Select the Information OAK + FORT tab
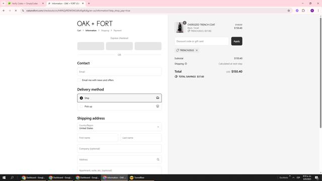This screenshot has width=322, height=181. [65, 4]
